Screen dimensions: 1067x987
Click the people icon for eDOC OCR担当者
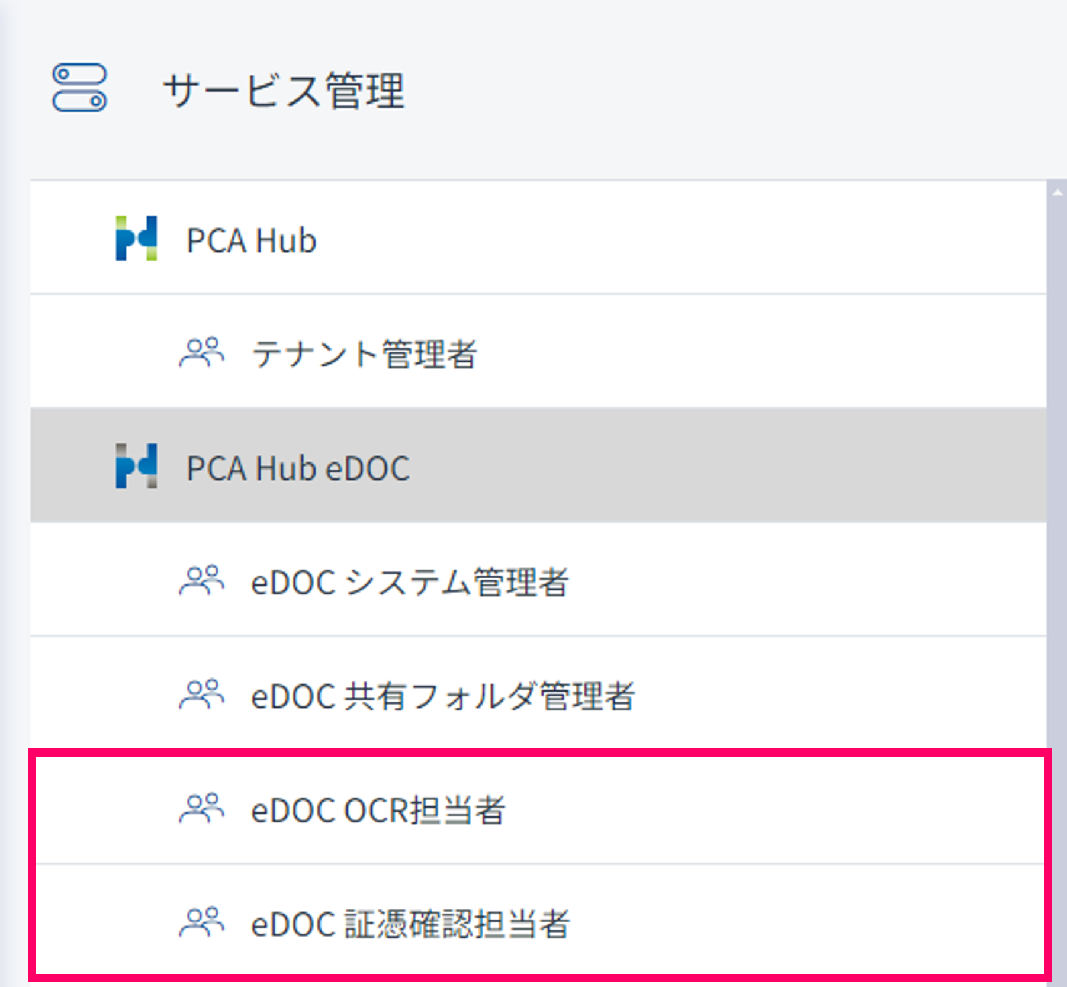[201, 809]
